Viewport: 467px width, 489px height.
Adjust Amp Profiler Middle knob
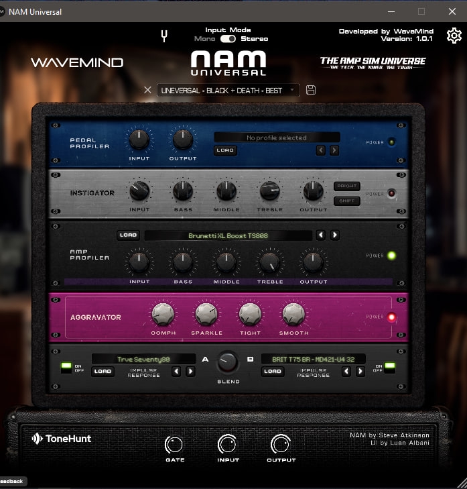coord(226,262)
